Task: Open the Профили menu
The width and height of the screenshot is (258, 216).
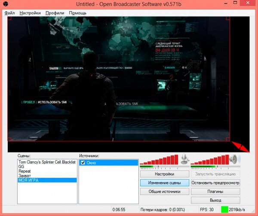Action: 55,13
